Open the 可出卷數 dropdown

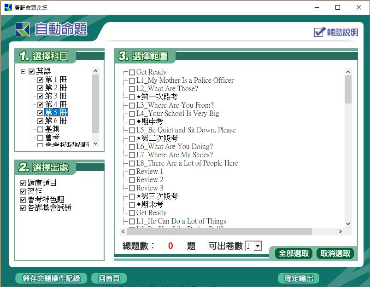[x=258, y=246]
